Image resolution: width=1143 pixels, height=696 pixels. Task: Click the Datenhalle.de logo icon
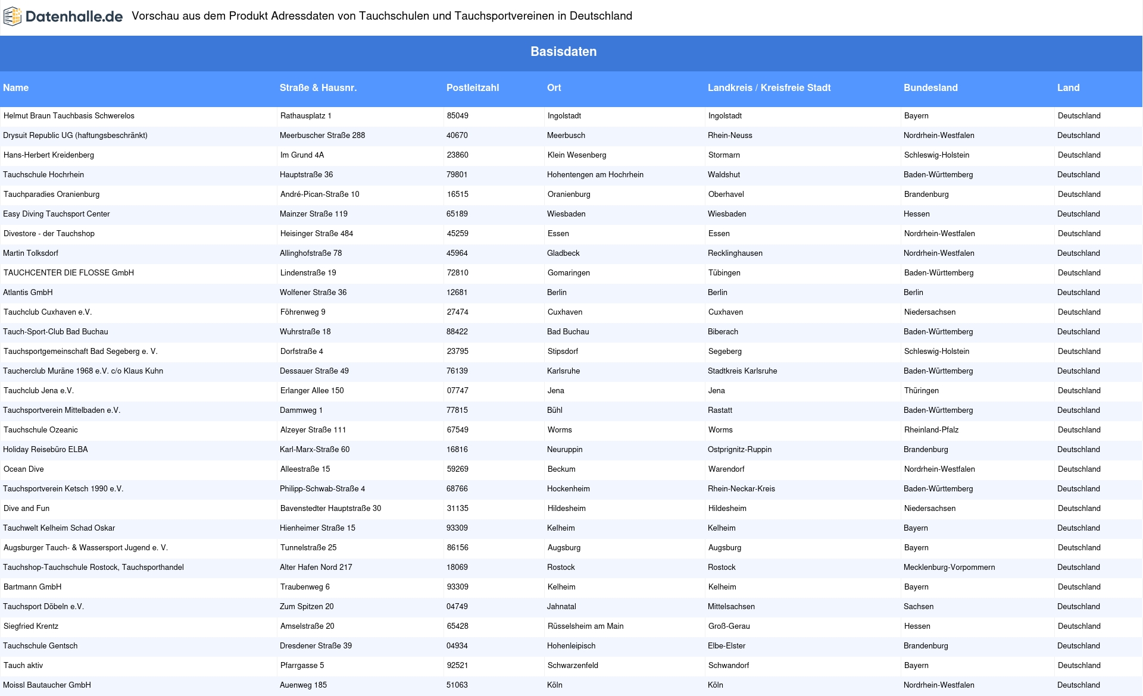tap(13, 17)
